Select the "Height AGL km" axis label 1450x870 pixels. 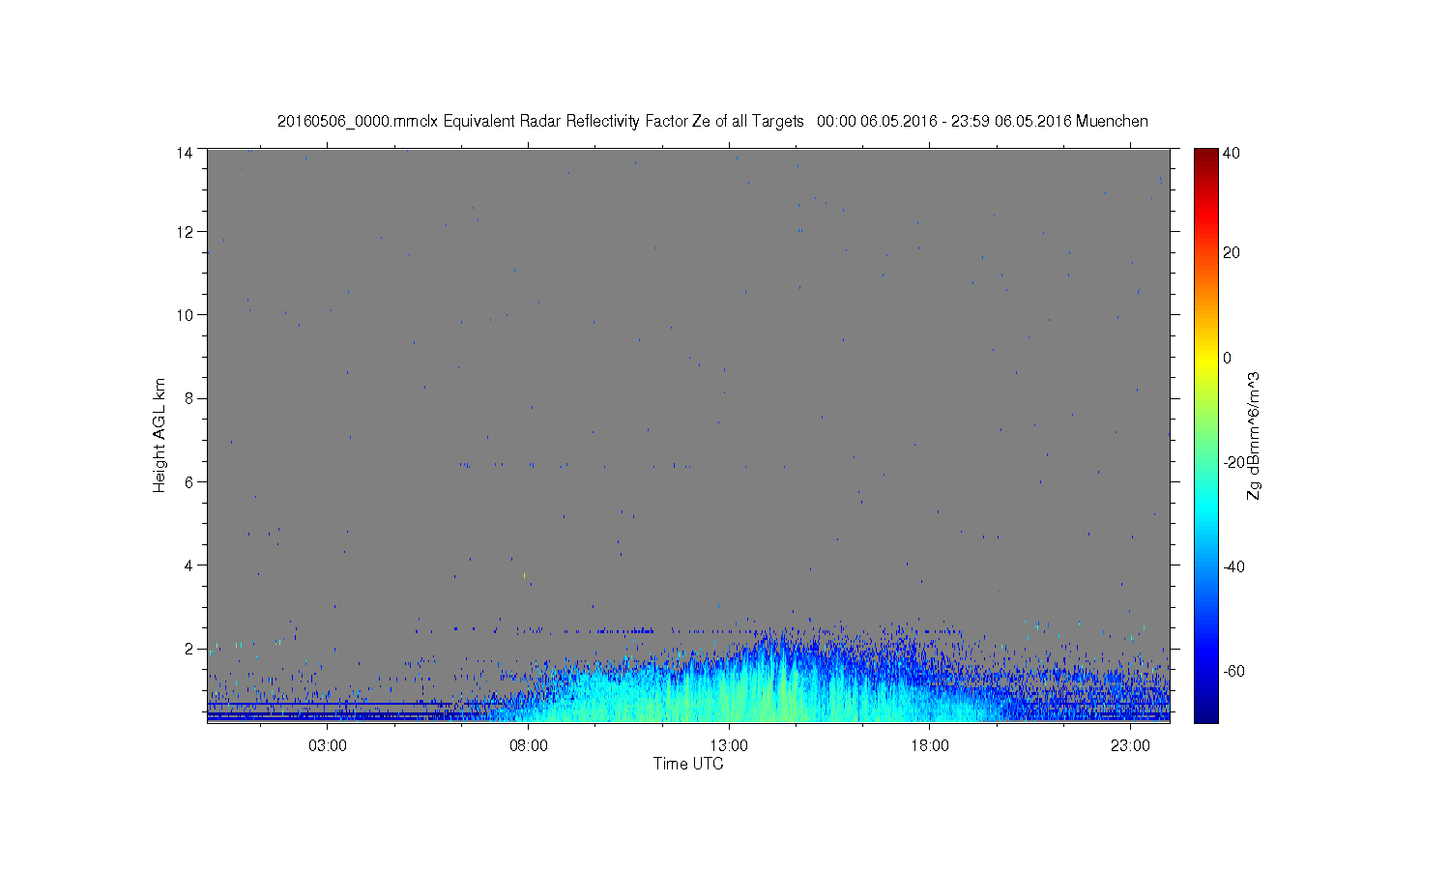point(159,435)
